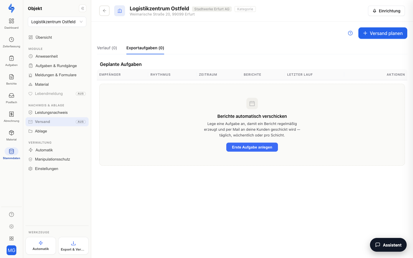Click the Versand planen button
This screenshot has width=413, height=258.
383,33
